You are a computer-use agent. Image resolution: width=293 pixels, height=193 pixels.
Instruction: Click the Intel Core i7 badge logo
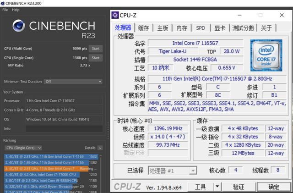pos(266,55)
